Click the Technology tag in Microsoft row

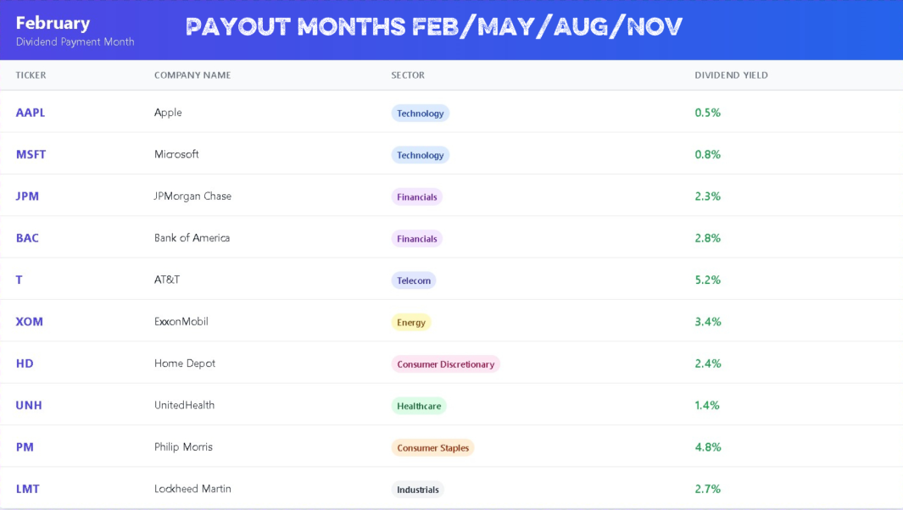[x=421, y=155]
